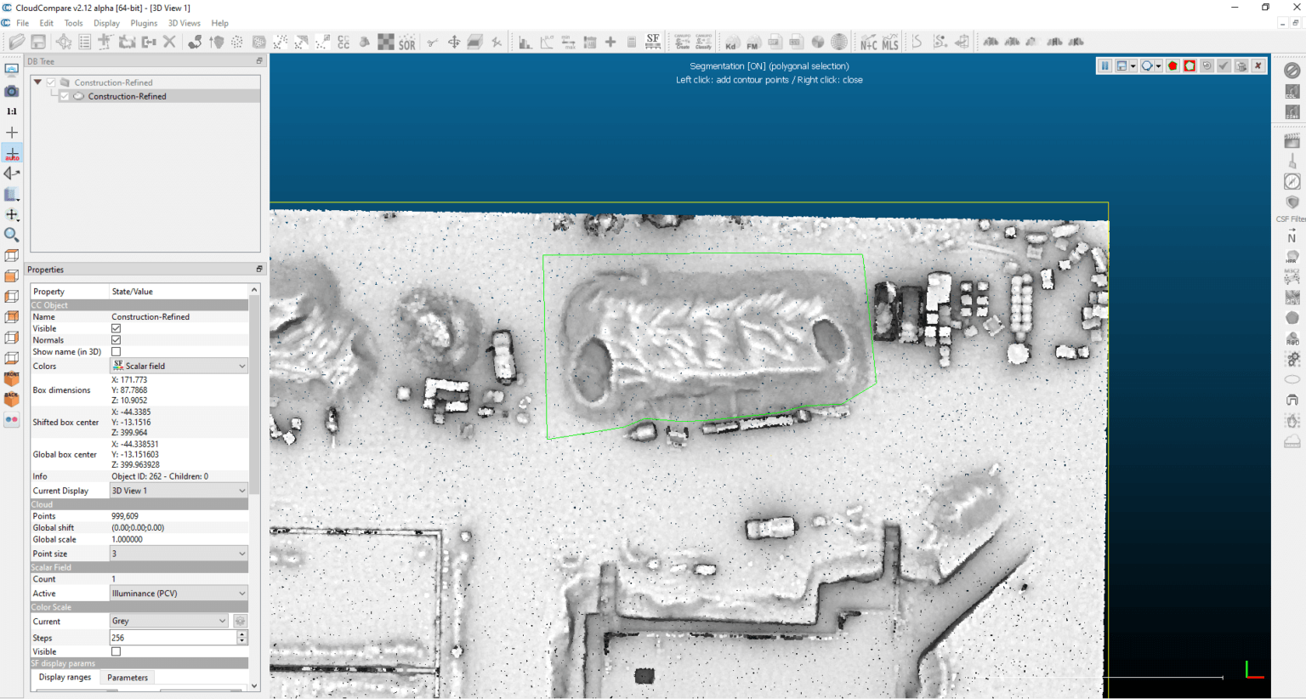Enable Show name (in 3D) checkbox

click(116, 352)
